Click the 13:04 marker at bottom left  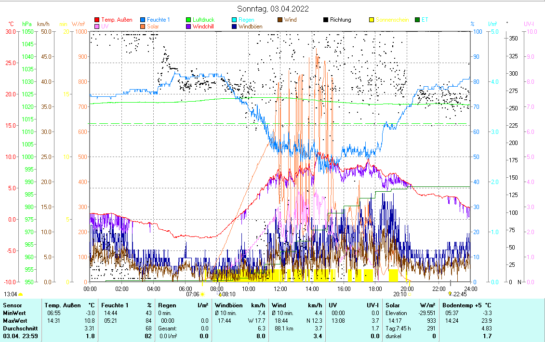[11, 294]
